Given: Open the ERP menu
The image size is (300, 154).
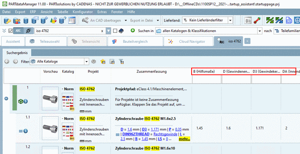Looking at the screenshot, I should 33,12.
